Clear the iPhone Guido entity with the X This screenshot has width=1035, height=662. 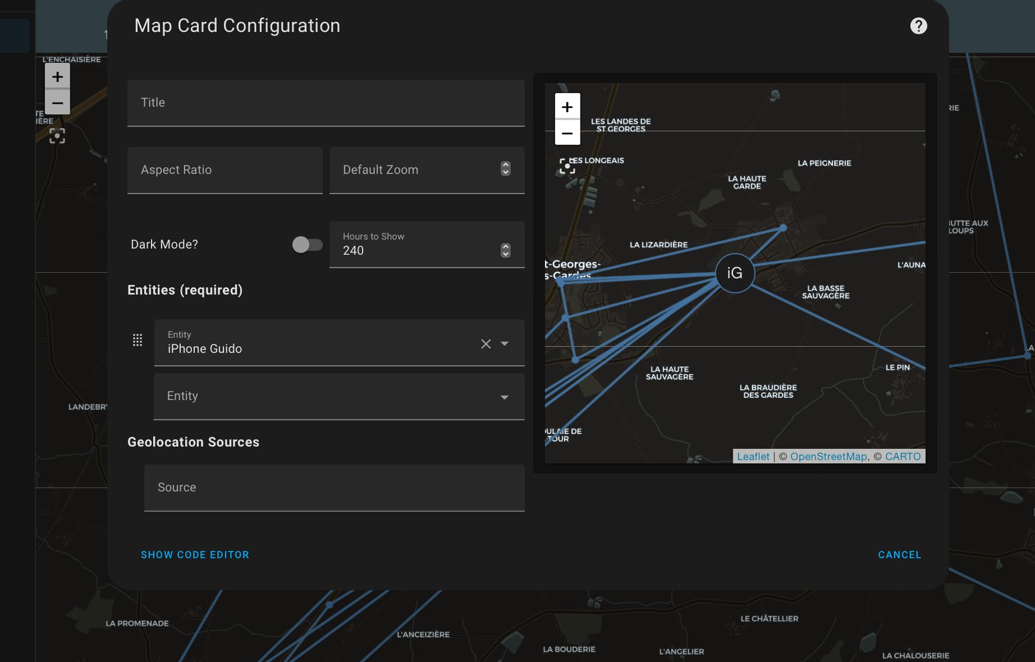point(485,343)
